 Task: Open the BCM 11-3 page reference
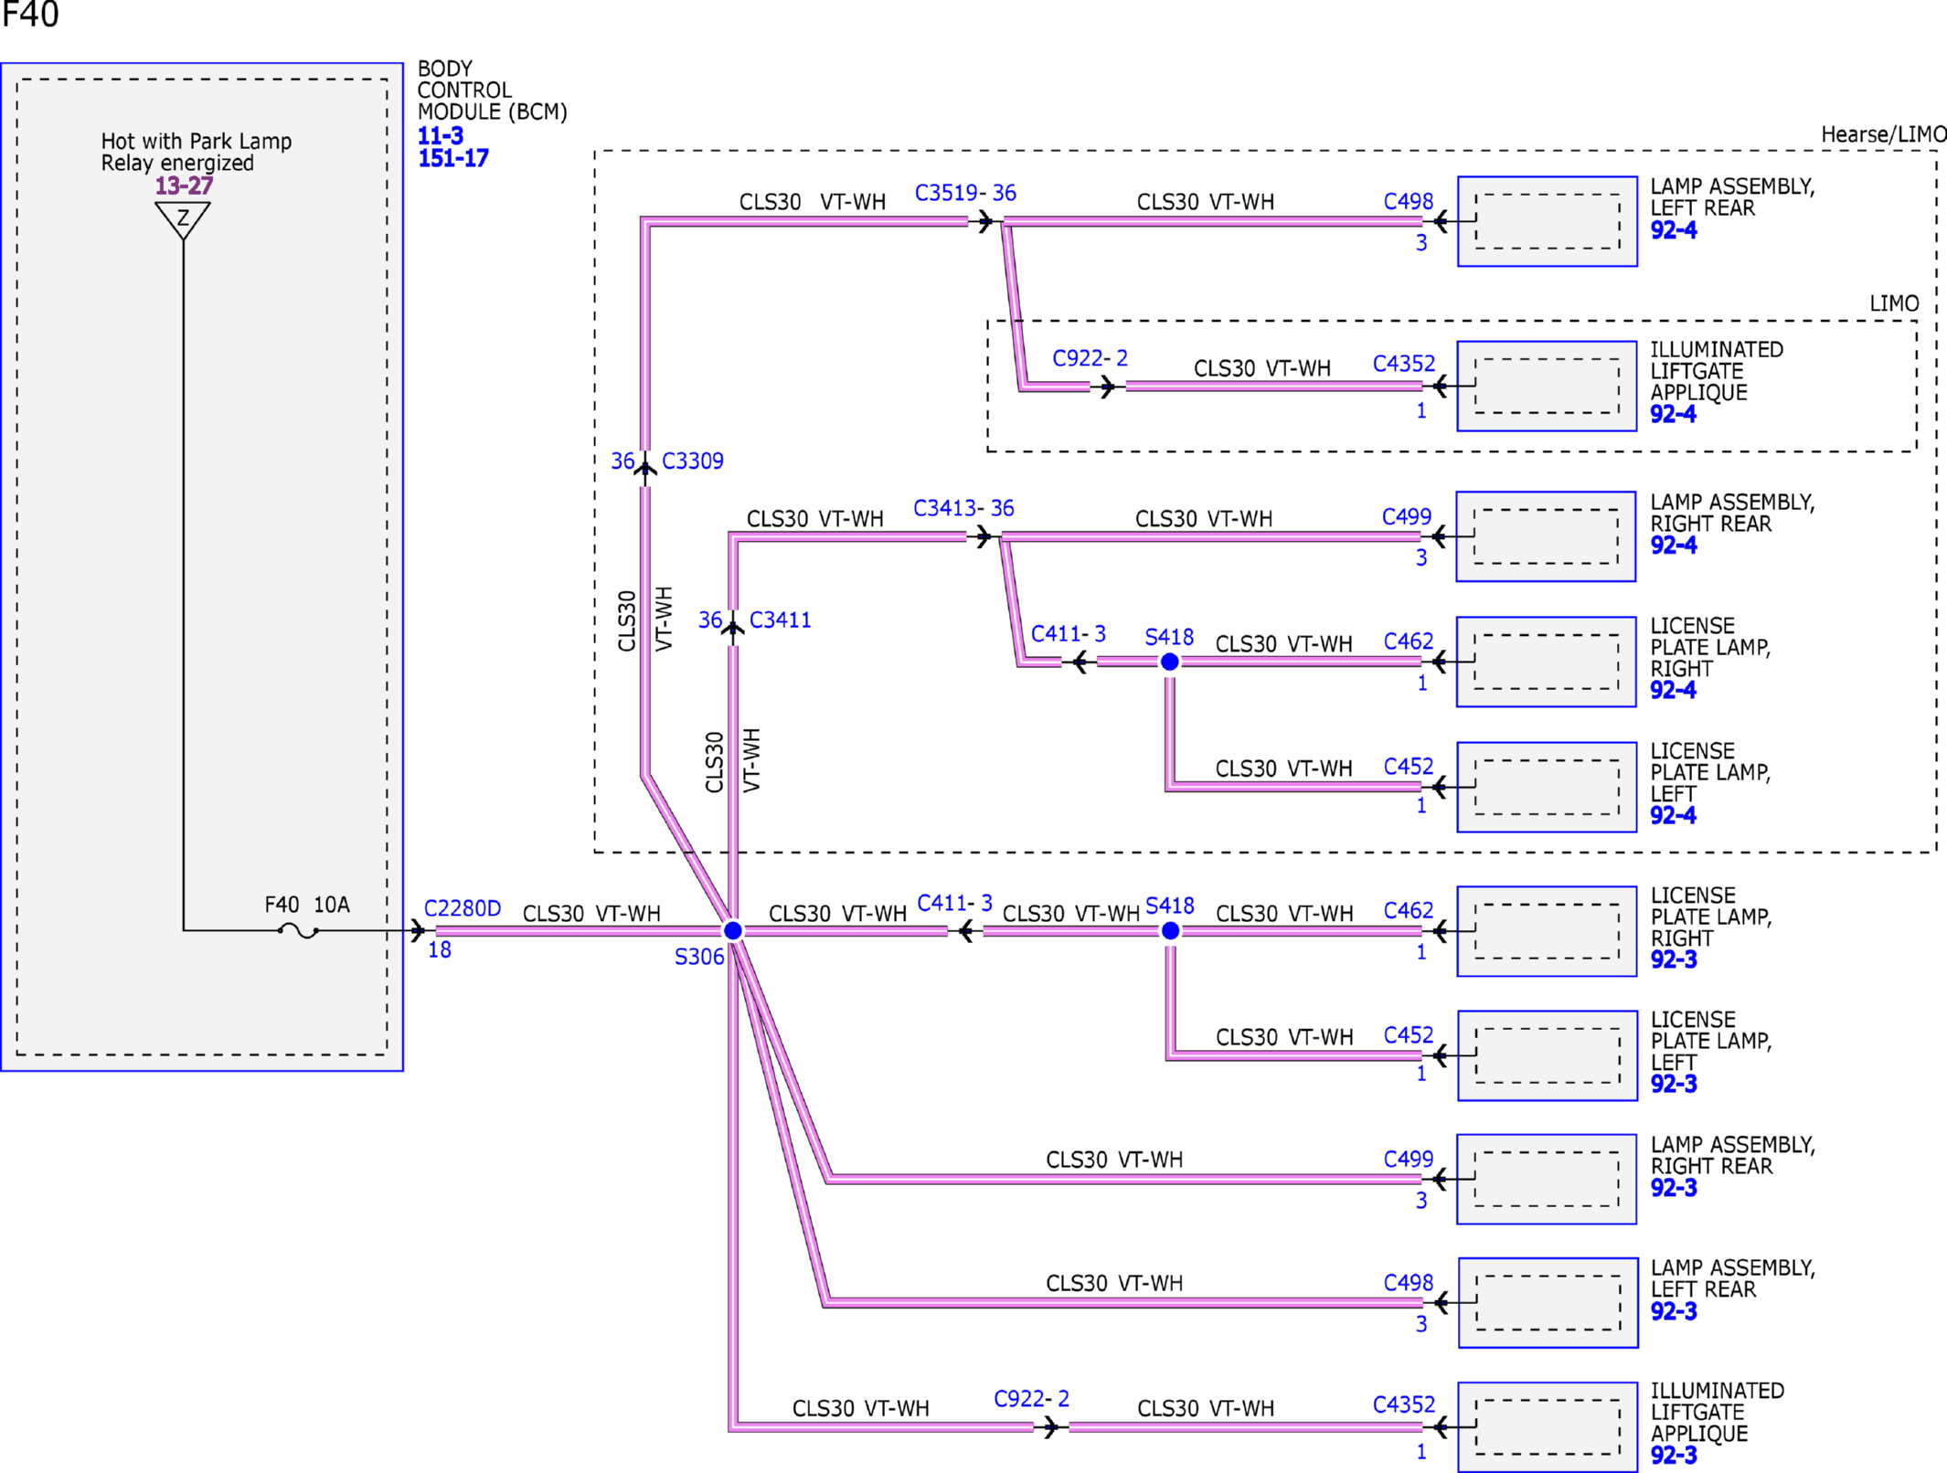coord(441,136)
